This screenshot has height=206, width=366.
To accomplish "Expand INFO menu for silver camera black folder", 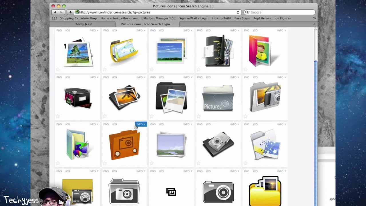I will pos(235,124).
